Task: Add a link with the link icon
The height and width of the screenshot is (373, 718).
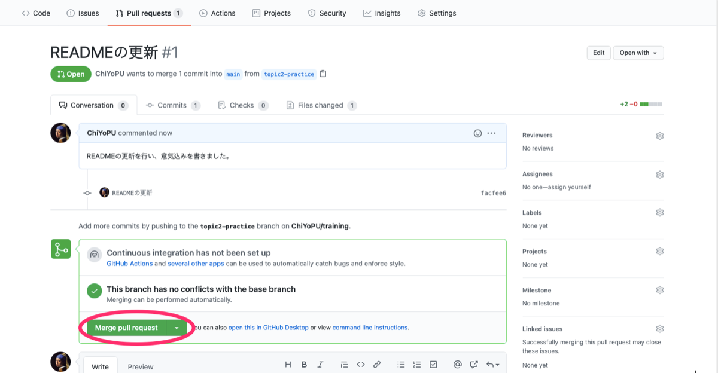Action: coord(377,364)
